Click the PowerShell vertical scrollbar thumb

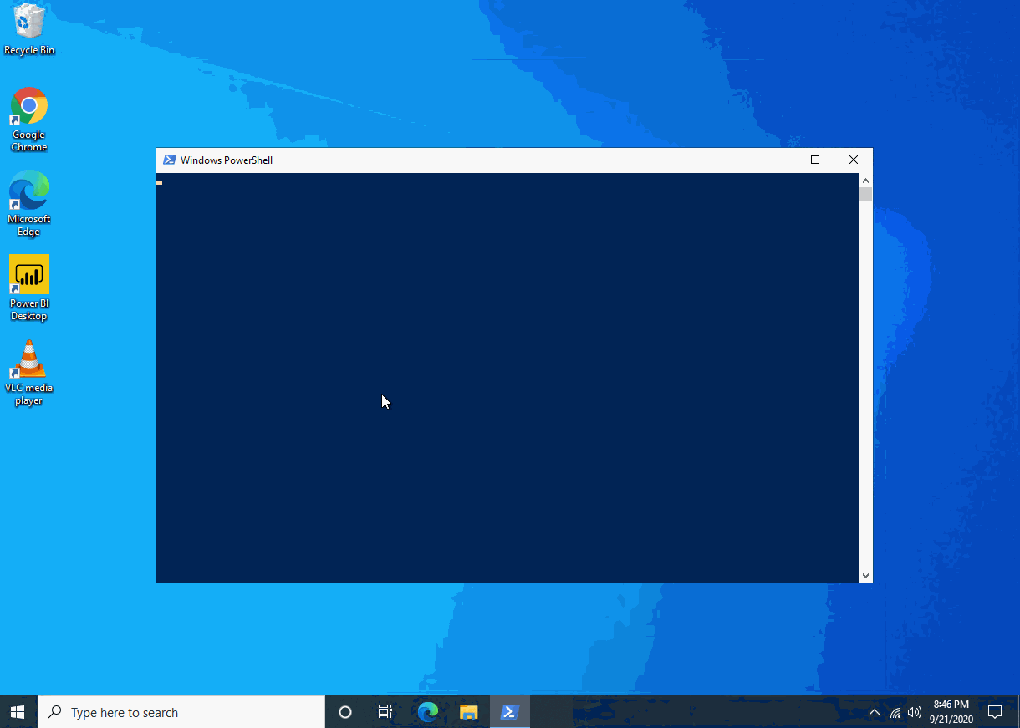coord(865,195)
